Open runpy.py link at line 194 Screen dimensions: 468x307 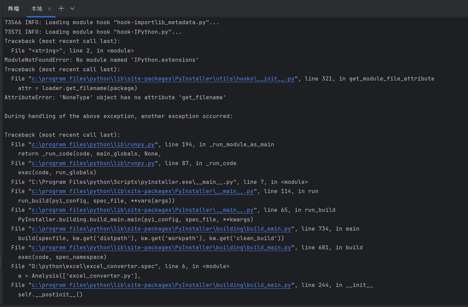93,145
